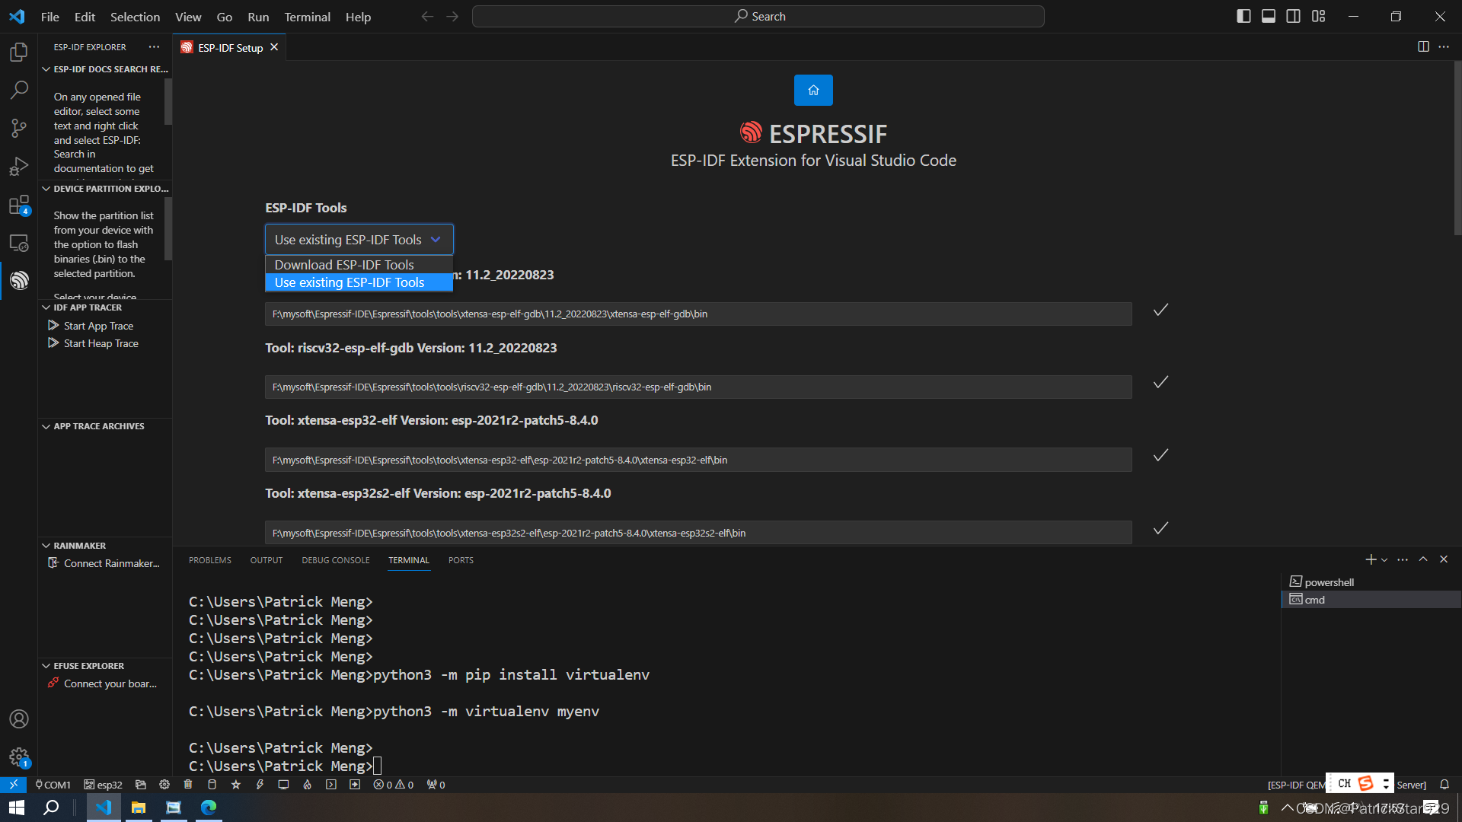Open VS Code from Windows taskbar
Viewport: 1462px width, 822px height.
pos(104,808)
